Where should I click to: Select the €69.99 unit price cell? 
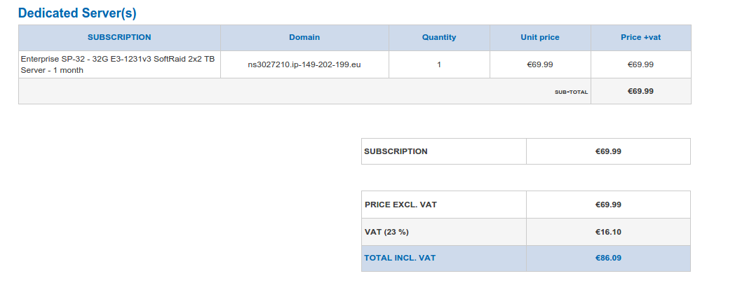(540, 64)
